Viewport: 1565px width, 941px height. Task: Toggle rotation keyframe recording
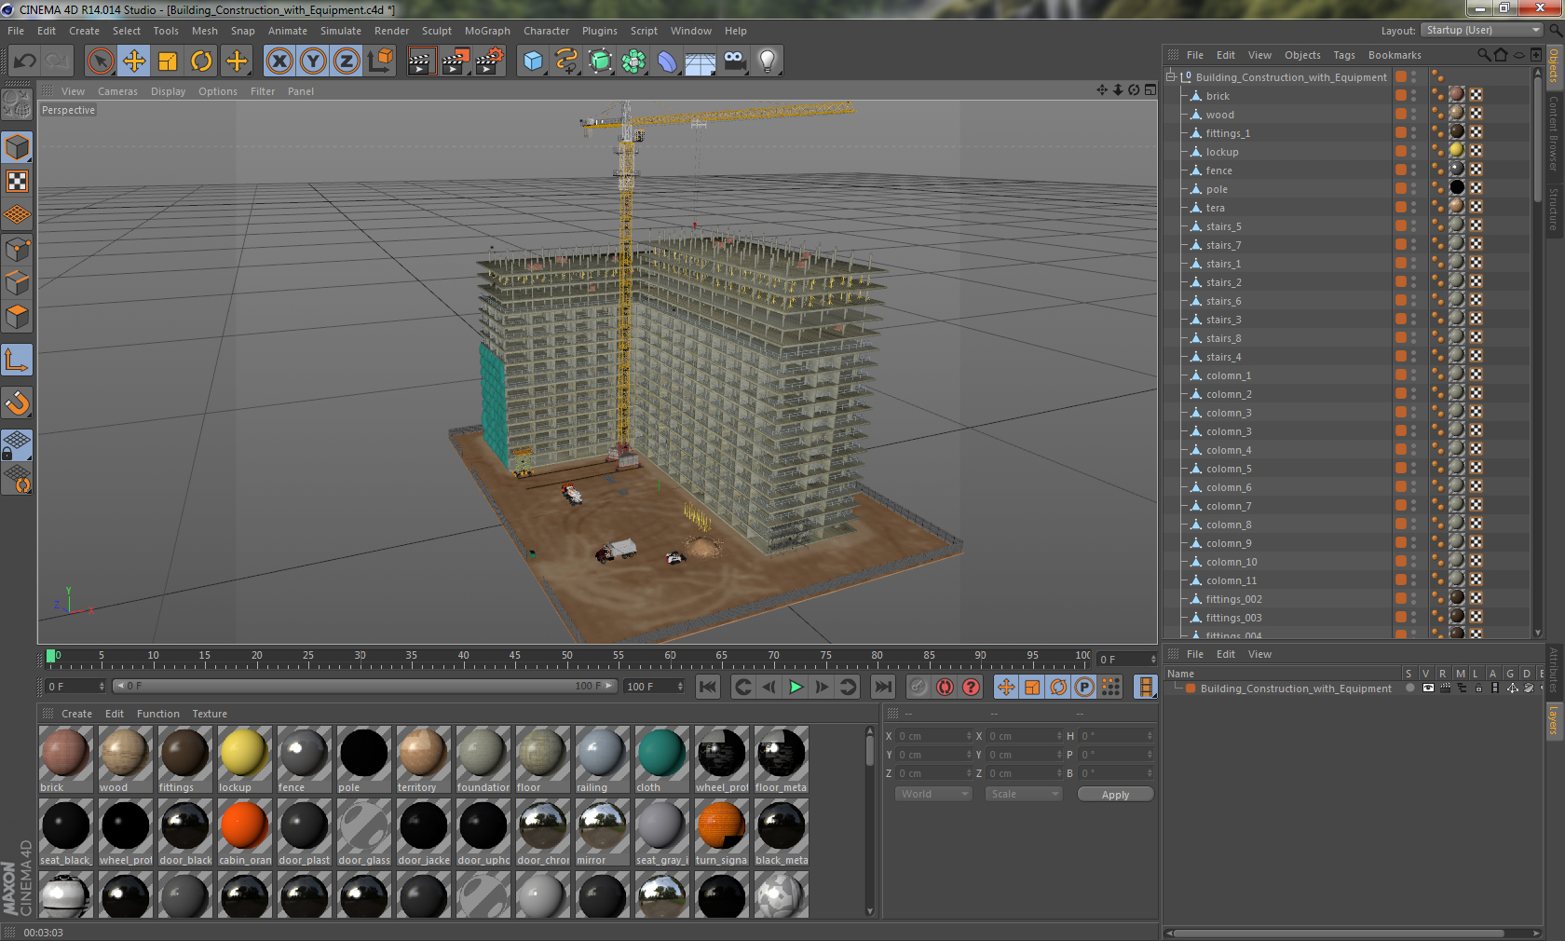(x=1058, y=687)
